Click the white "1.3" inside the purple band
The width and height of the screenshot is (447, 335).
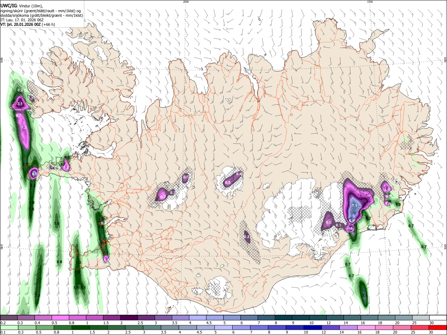pyautogui.click(x=24, y=128)
